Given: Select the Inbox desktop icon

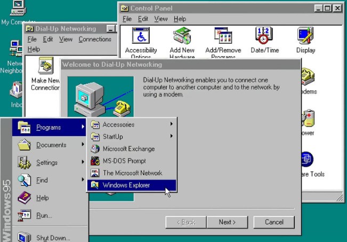Looking at the screenshot, I should (x=16, y=90).
